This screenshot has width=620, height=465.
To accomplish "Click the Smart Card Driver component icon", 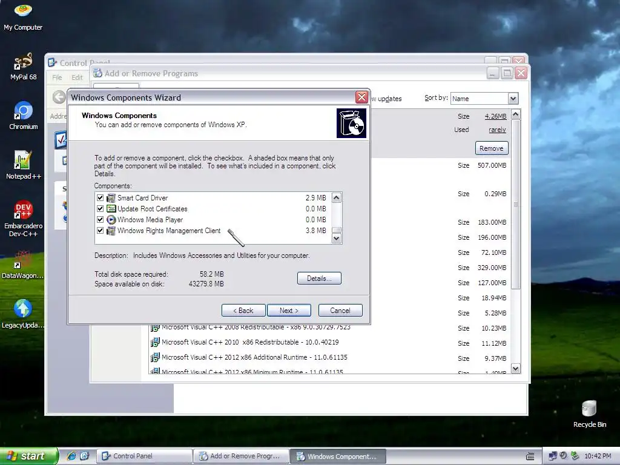I will [x=111, y=198].
